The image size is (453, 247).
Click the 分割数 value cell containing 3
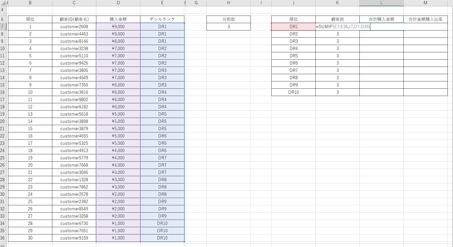[228, 27]
